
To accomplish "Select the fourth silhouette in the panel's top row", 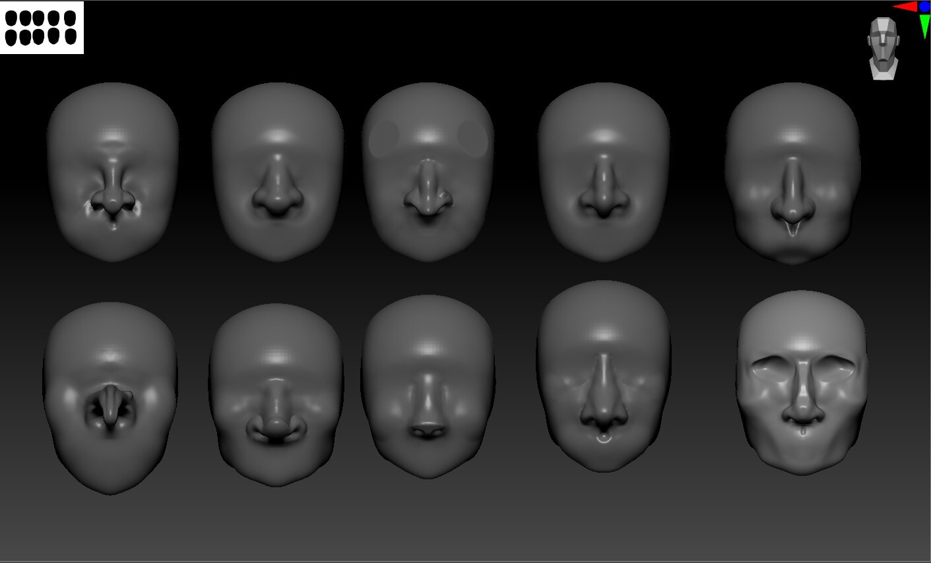I will [x=53, y=18].
